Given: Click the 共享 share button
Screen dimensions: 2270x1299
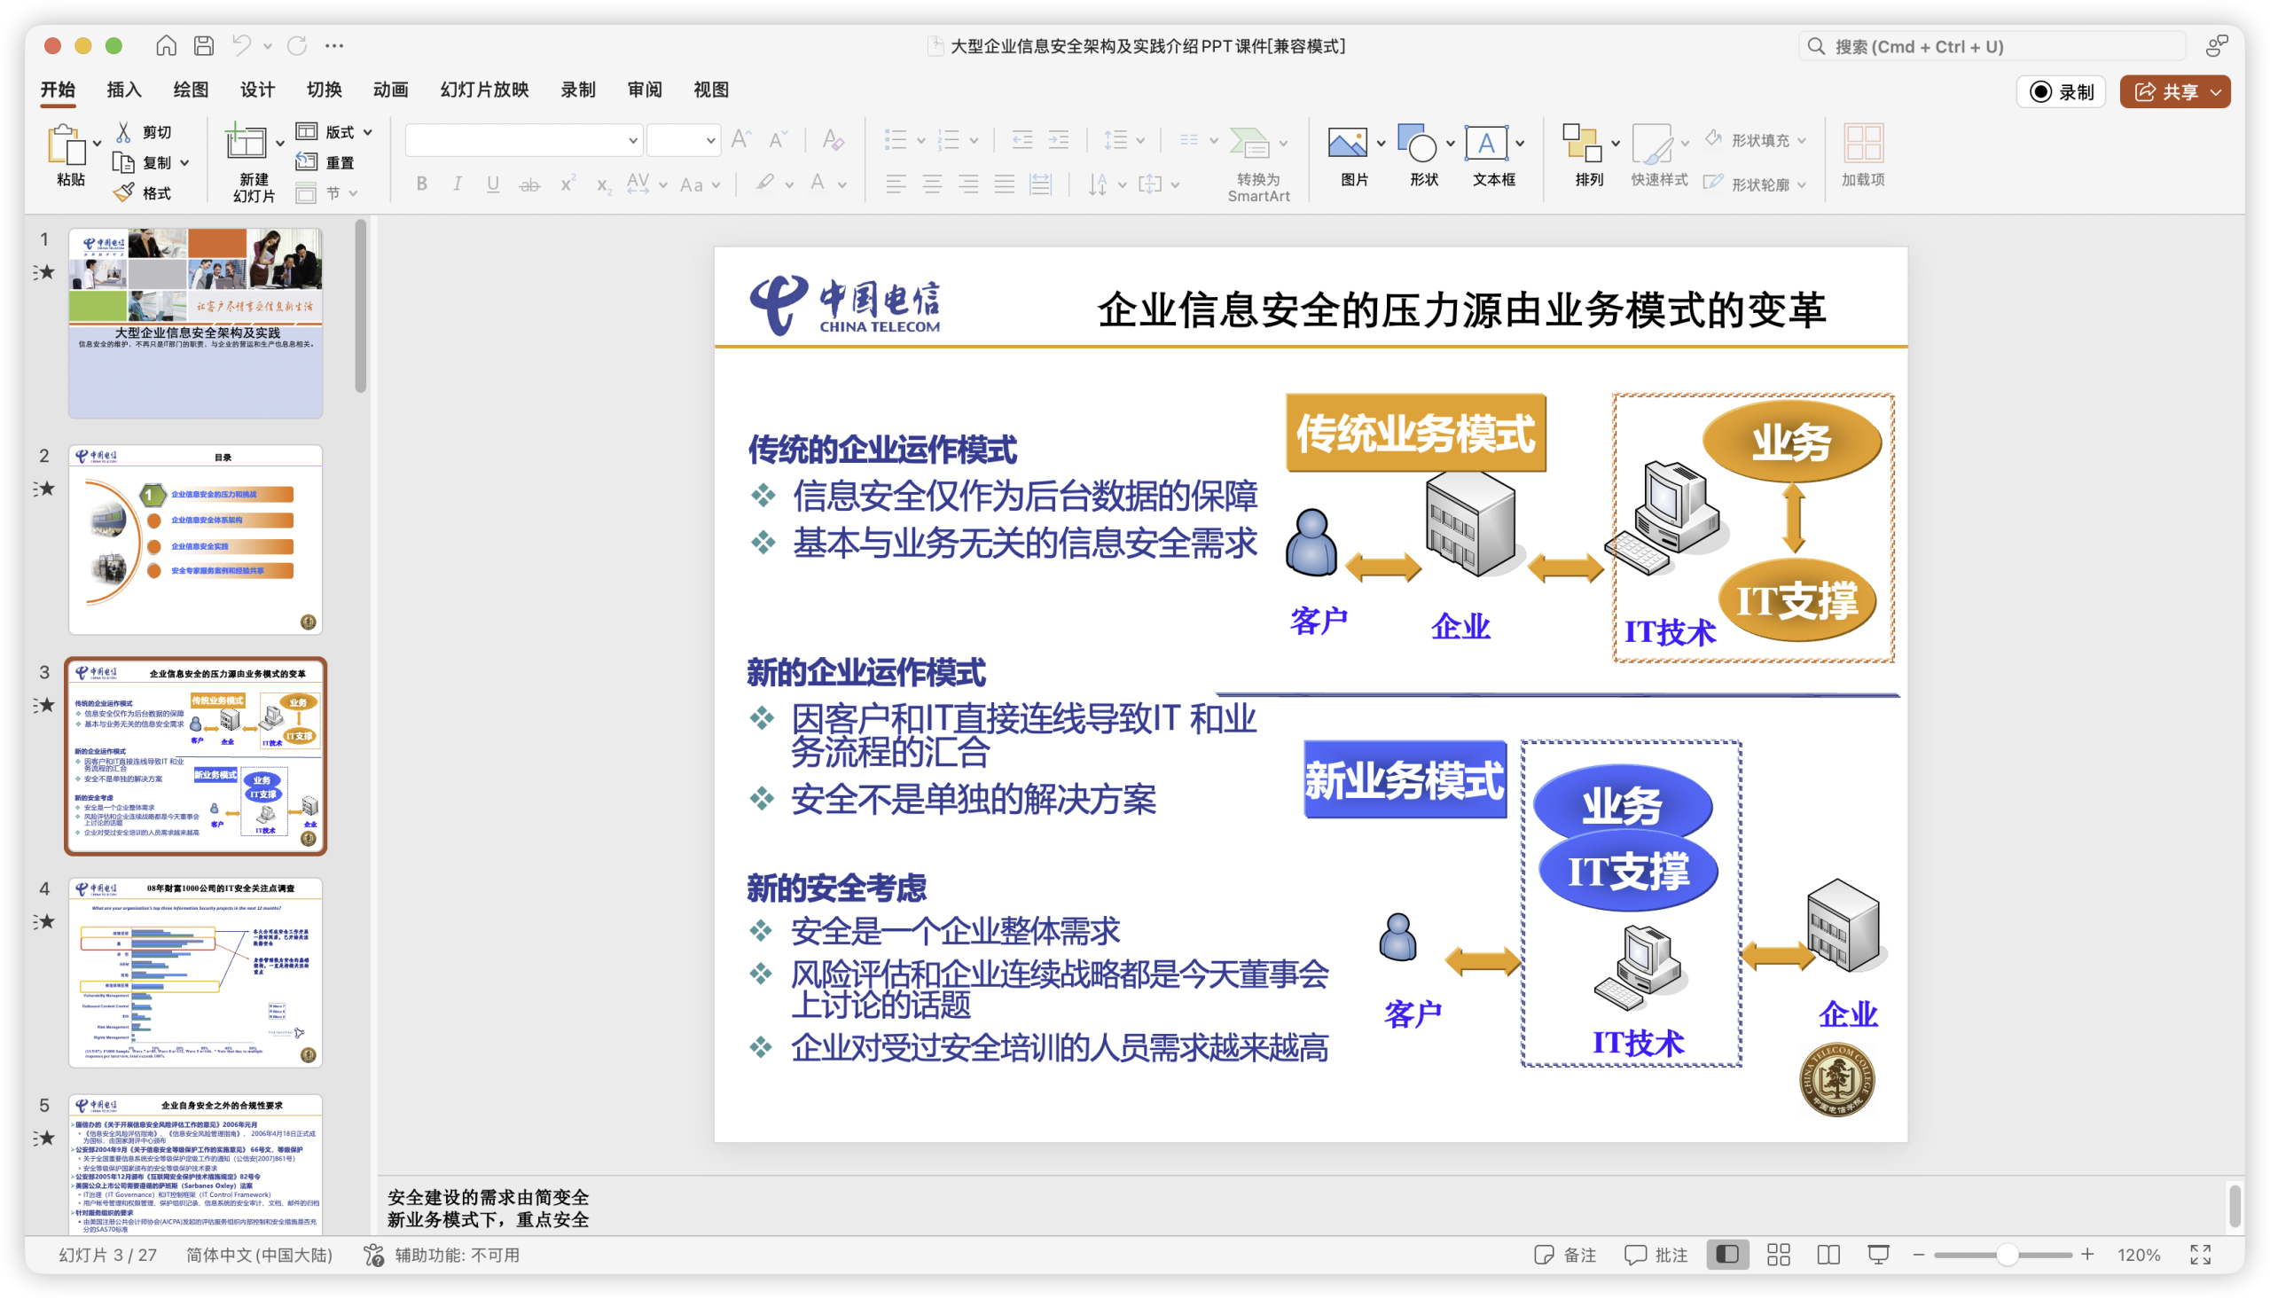Looking at the screenshot, I should point(2175,91).
